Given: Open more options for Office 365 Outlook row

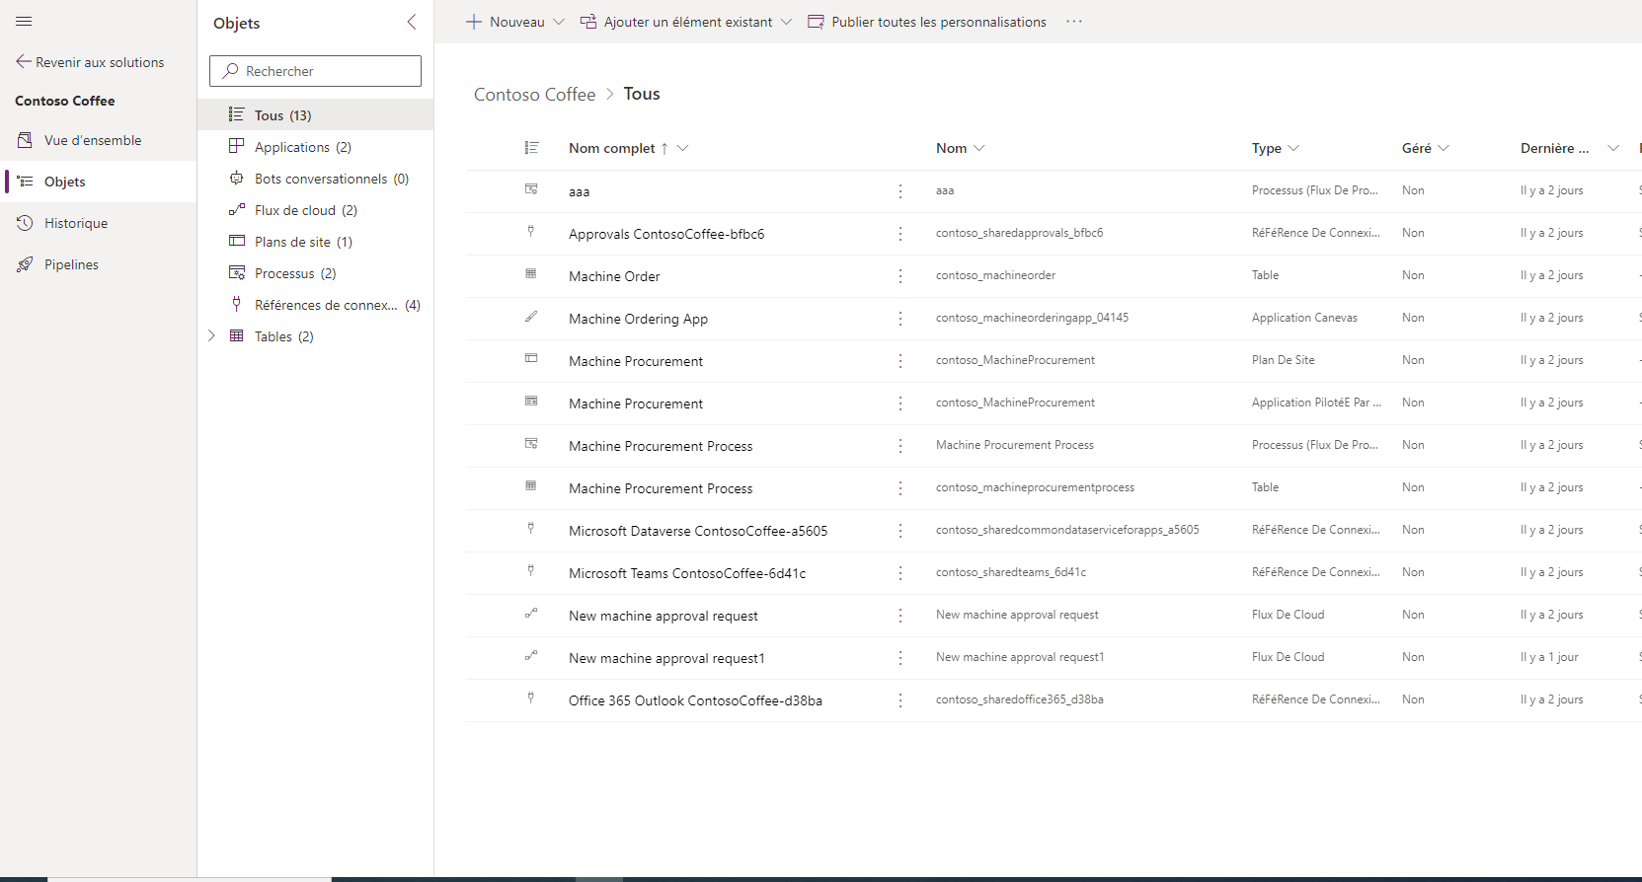Looking at the screenshot, I should tap(900, 700).
